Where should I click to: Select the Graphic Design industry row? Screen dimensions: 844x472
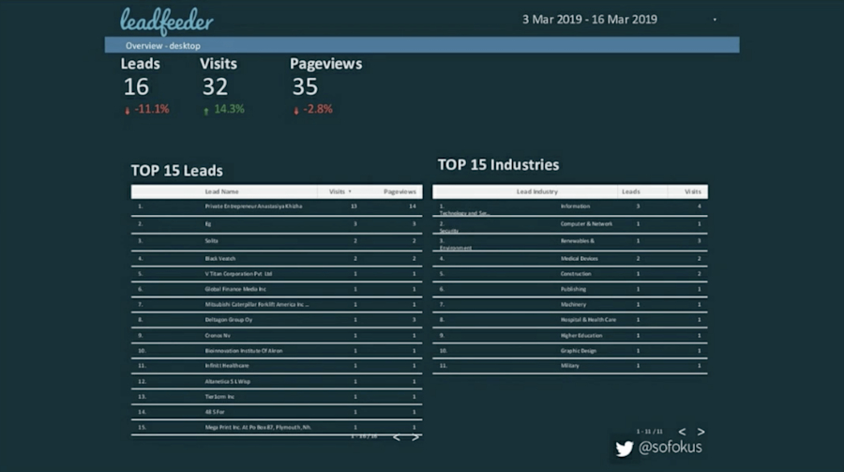coord(570,351)
